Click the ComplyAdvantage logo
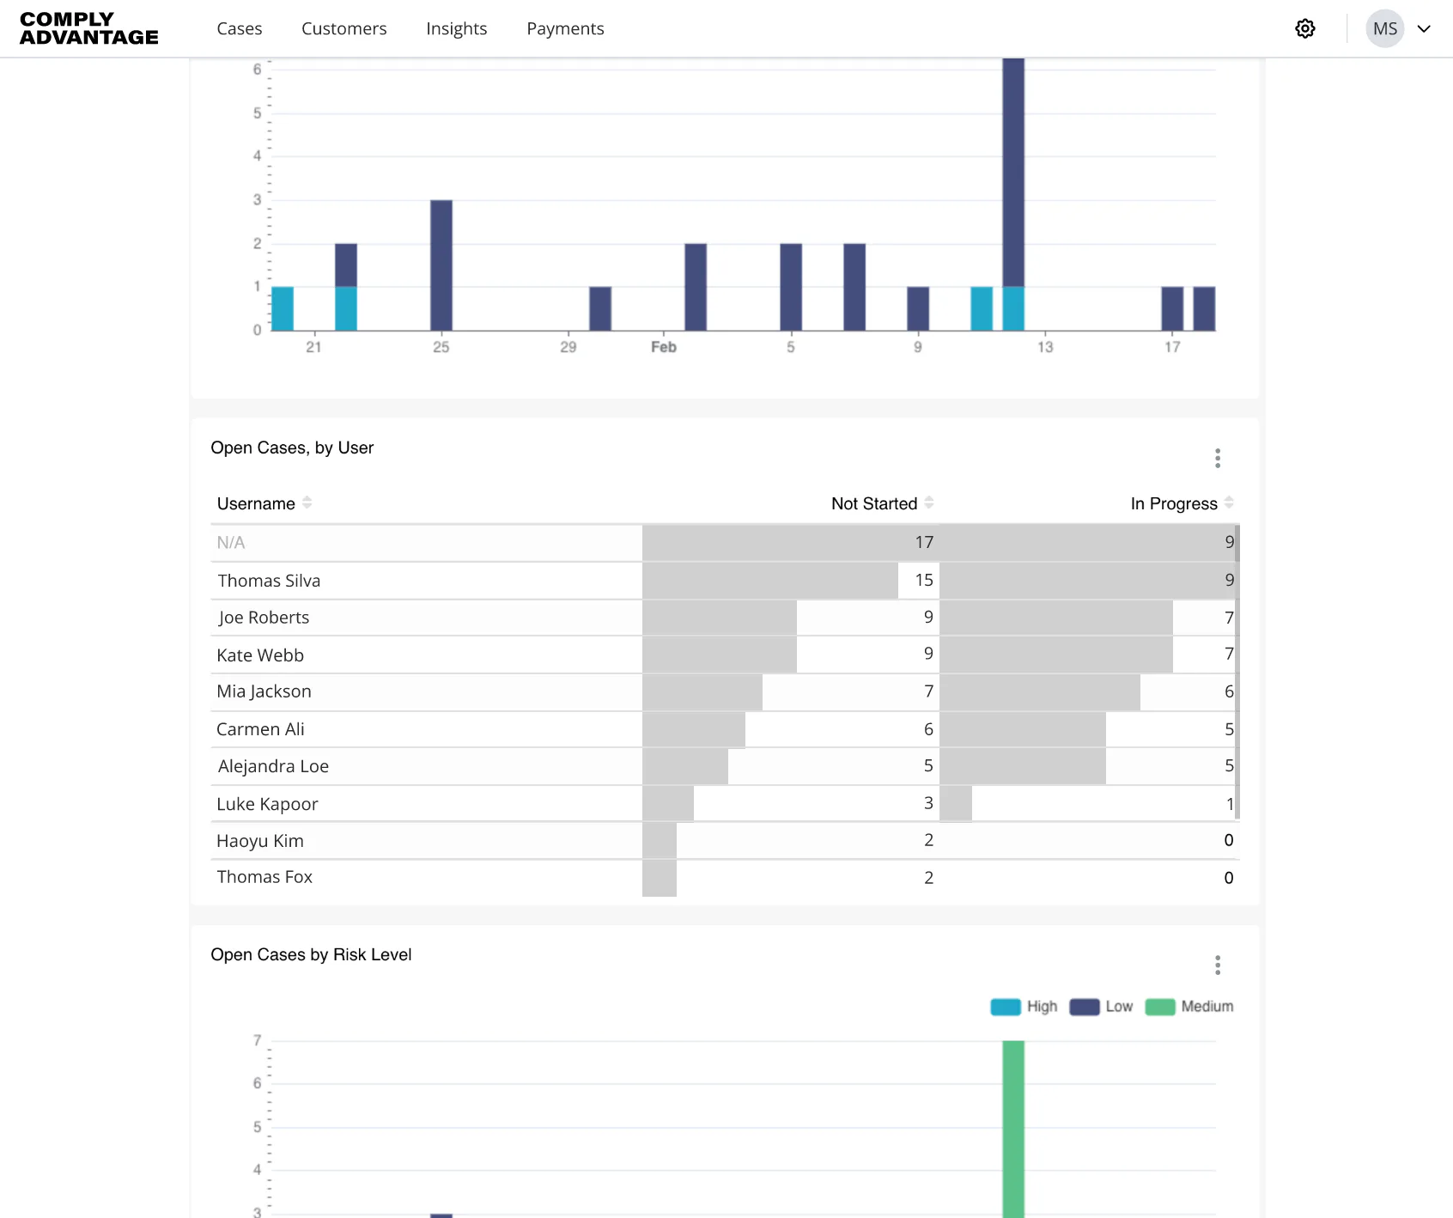Viewport: 1453px width, 1218px height. point(89,28)
